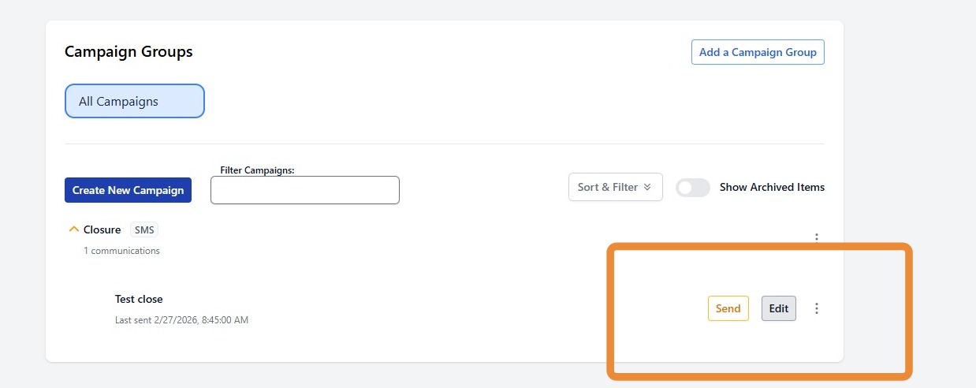Select the All Campaigns group tab

[x=134, y=102]
